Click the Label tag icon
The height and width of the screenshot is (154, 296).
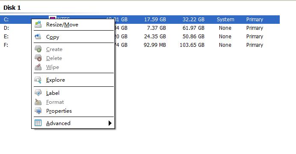click(38, 93)
